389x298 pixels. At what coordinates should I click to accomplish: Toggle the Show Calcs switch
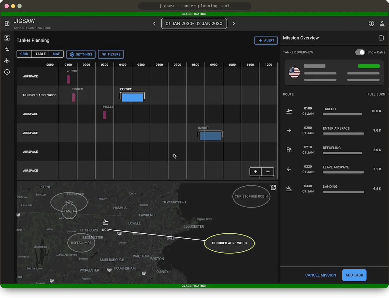click(x=360, y=52)
